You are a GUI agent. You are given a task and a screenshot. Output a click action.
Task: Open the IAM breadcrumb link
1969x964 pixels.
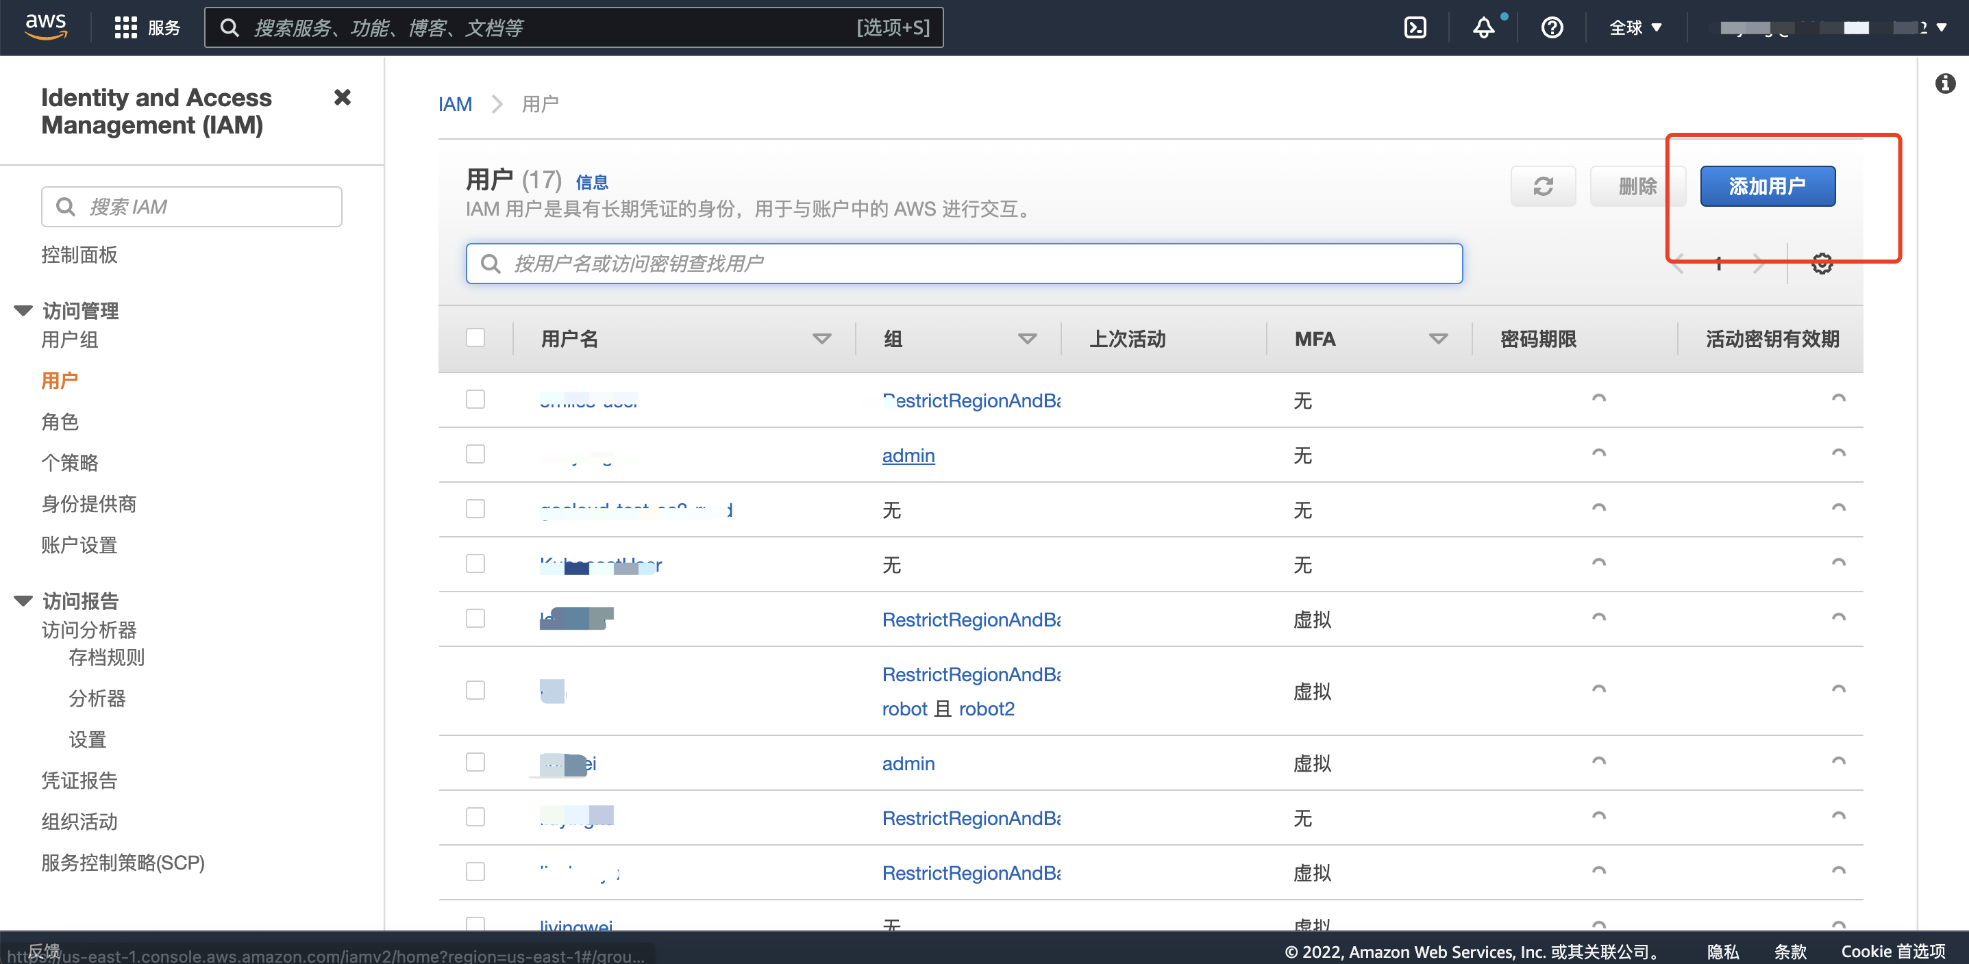(455, 104)
